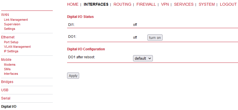The height and width of the screenshot is (110, 238).
Task: Select USB in the sidebar
Action: [5, 90]
